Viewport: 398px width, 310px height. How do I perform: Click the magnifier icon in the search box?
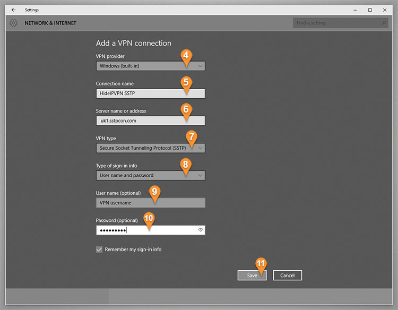(384, 23)
